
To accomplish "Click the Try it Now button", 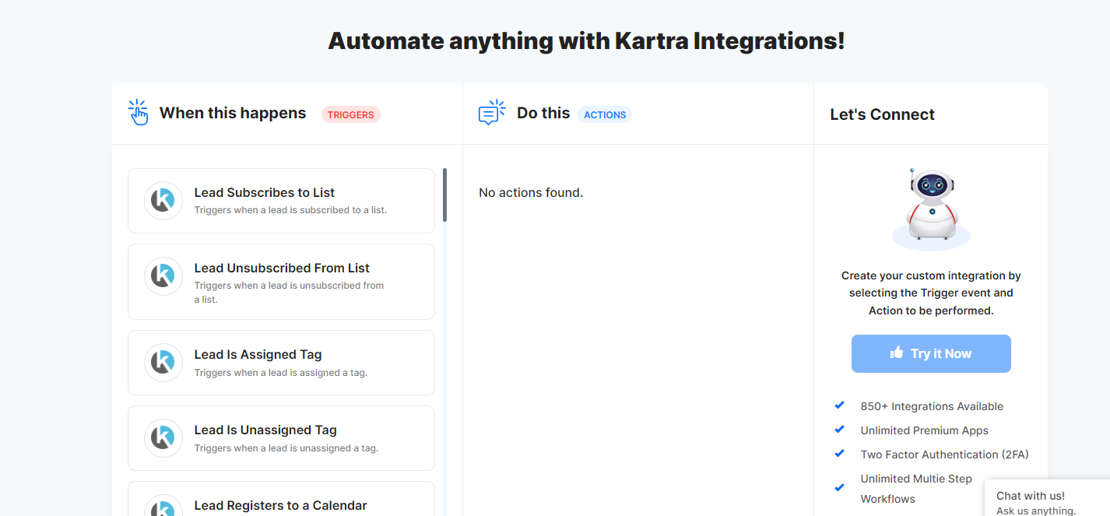I will click(931, 353).
